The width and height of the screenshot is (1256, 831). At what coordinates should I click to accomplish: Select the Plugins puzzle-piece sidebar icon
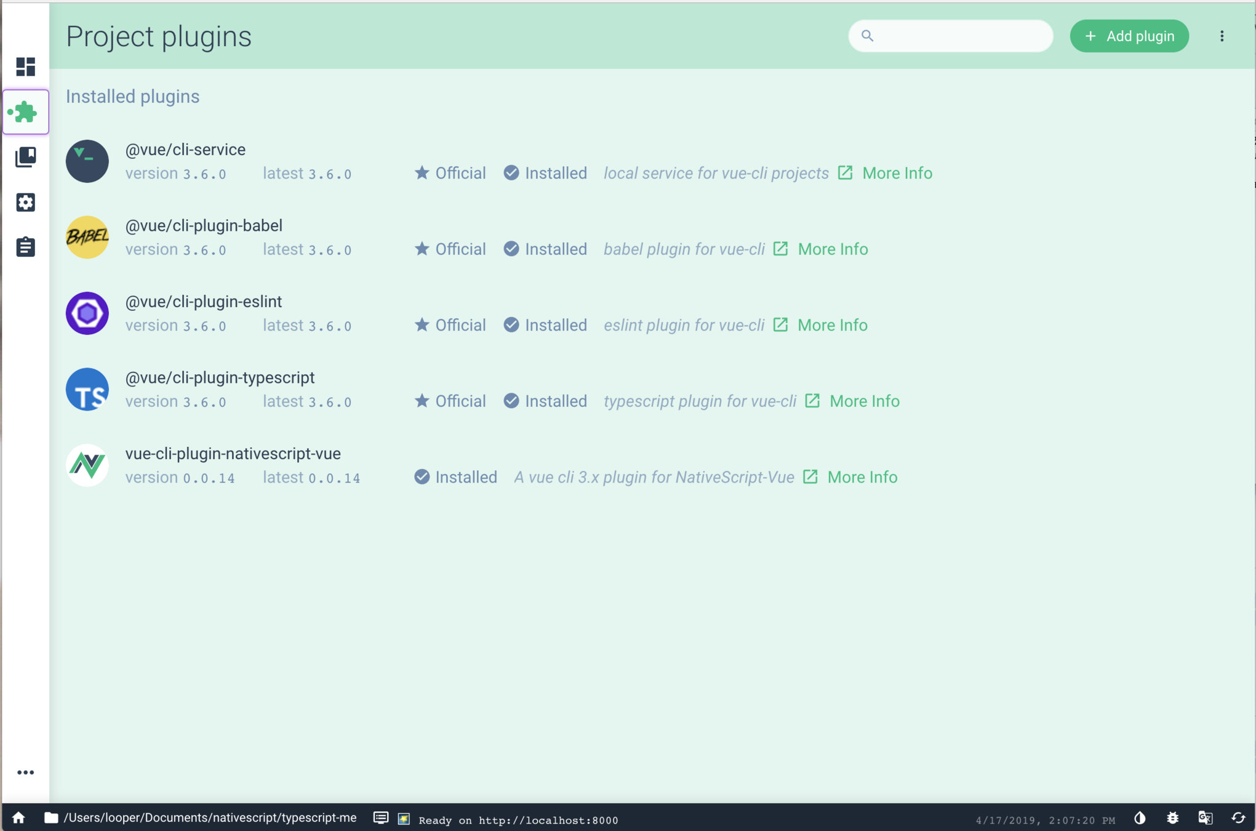click(x=25, y=112)
